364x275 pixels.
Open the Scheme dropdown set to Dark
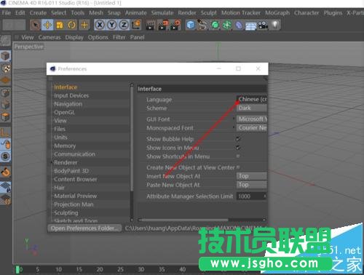[x=252, y=108]
